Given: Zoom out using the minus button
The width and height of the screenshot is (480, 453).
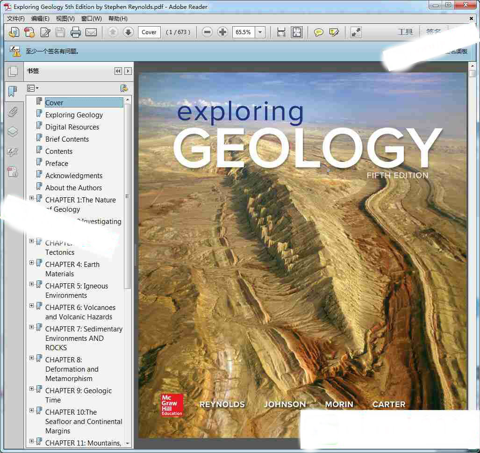Looking at the screenshot, I should pyautogui.click(x=207, y=32).
